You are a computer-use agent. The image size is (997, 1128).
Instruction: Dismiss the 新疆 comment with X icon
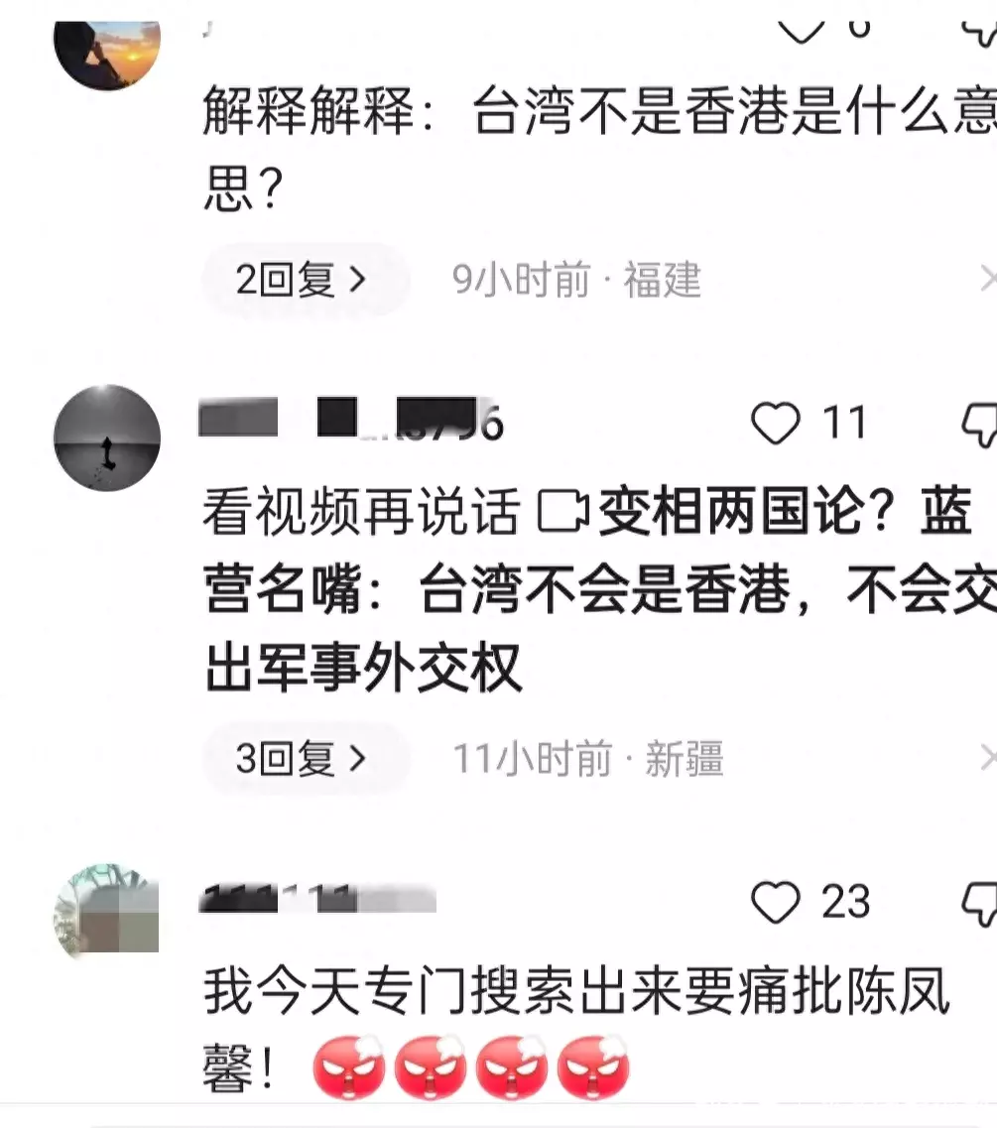(x=988, y=758)
